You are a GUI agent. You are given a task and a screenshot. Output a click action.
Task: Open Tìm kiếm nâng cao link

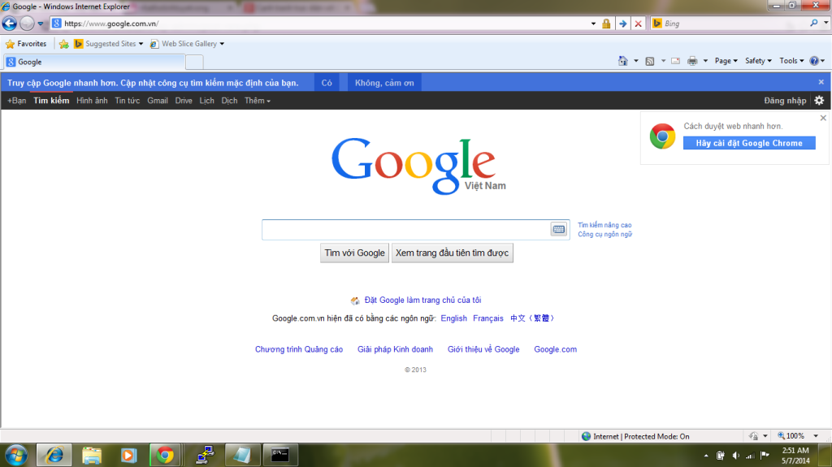(604, 225)
